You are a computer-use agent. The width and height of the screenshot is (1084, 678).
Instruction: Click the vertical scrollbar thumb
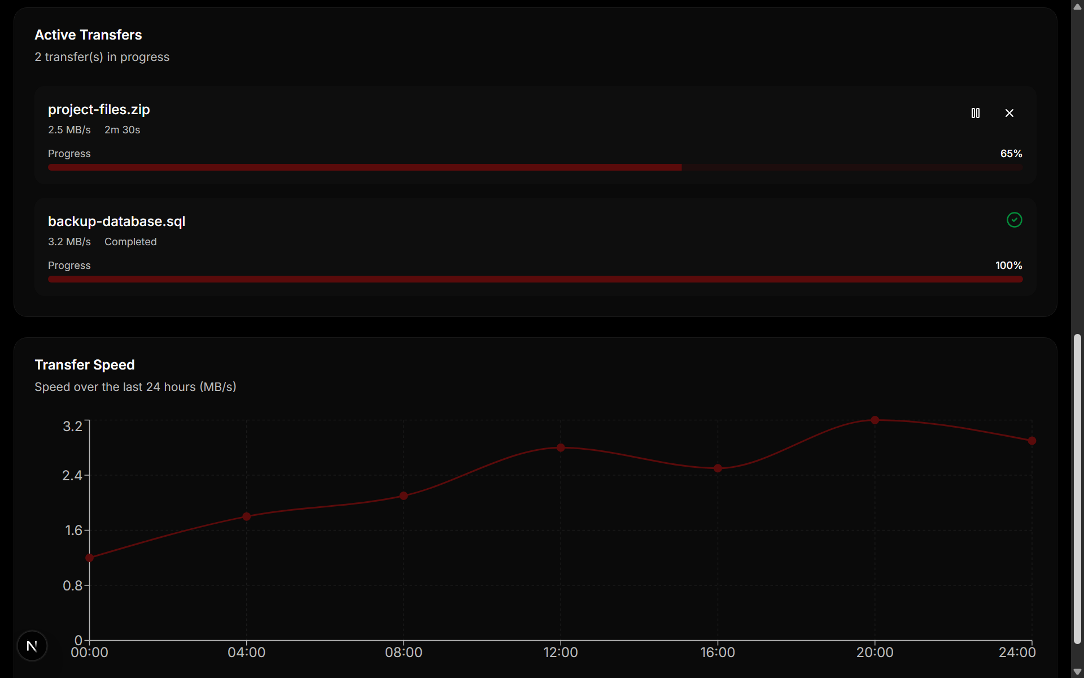tap(1077, 489)
